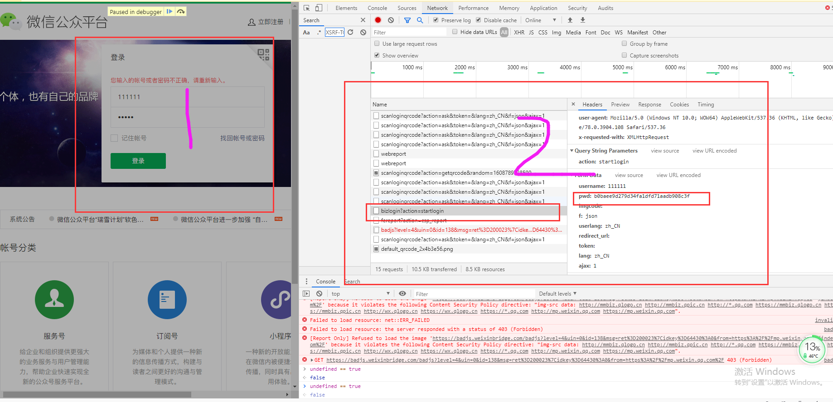Open the Application tab

(543, 8)
